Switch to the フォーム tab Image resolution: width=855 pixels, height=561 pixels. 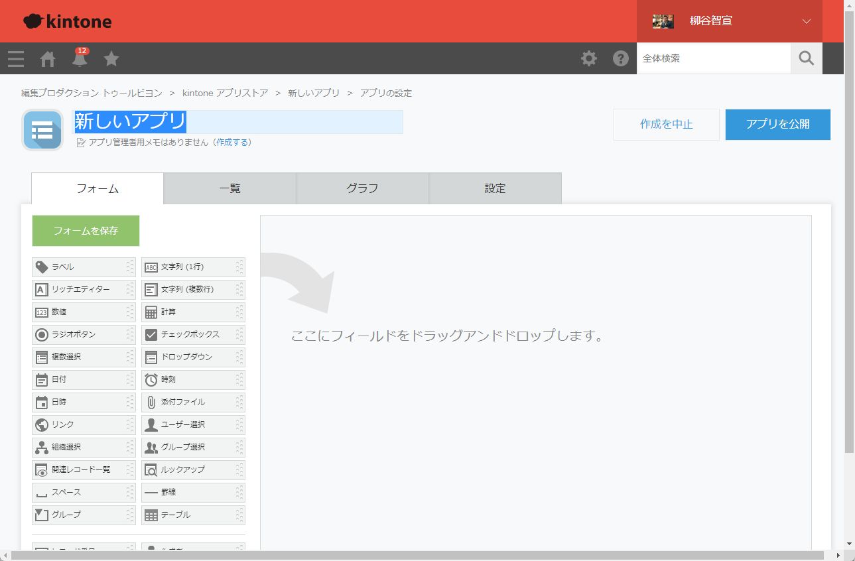[x=98, y=189]
